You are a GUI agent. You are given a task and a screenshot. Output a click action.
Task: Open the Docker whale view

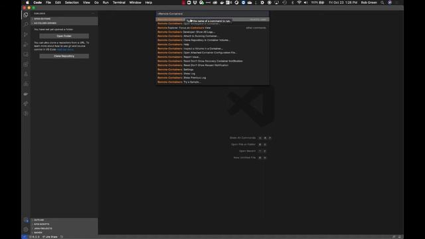26,94
